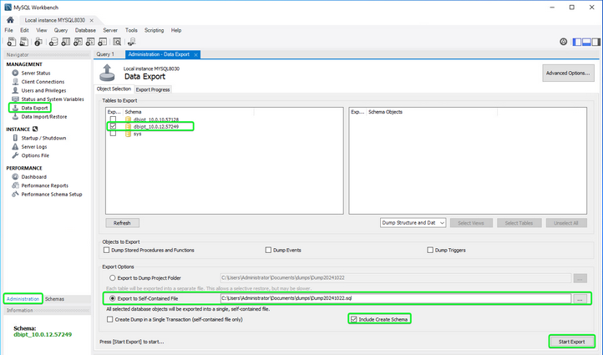Screen dimensions: 603x355
Task: Click create new table toolbar icon
Action: pos(66,42)
